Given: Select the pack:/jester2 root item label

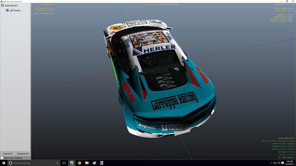Looking at the screenshot, I should (x=11, y=6).
